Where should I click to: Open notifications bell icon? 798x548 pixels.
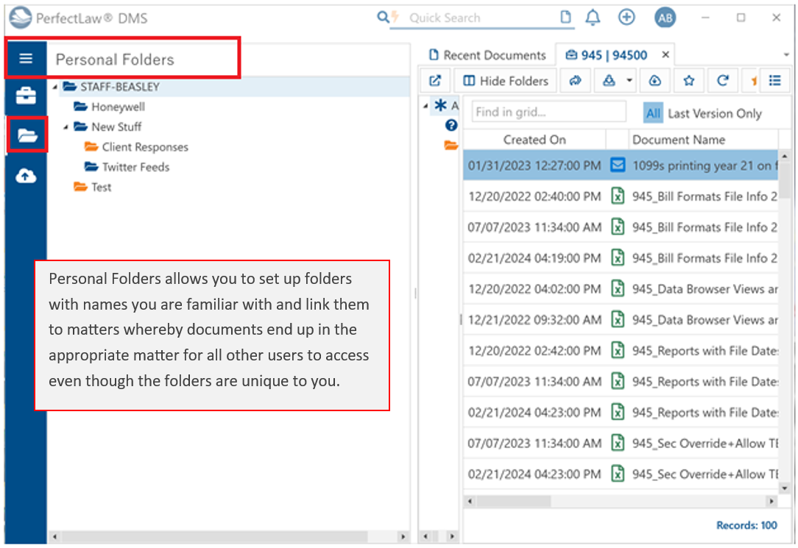593,18
